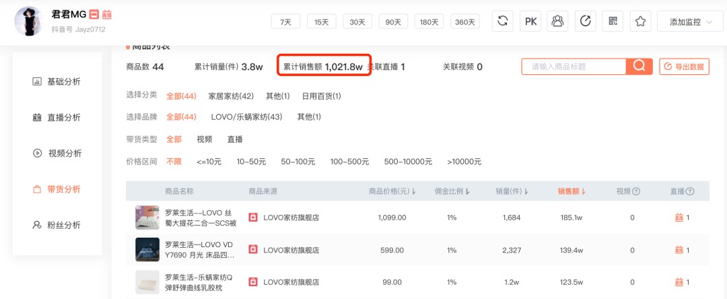Filter 带货类型 by 直播

(x=235, y=139)
